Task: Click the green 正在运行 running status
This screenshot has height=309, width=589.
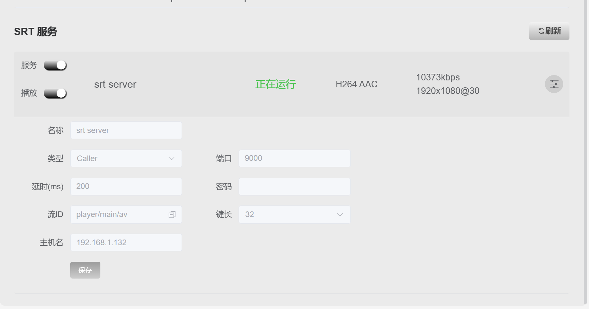Action: 275,84
